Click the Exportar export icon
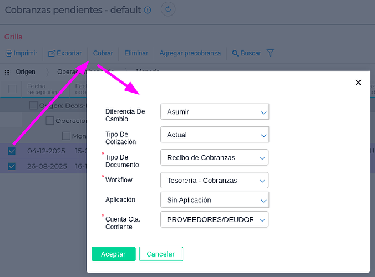 click(x=52, y=54)
